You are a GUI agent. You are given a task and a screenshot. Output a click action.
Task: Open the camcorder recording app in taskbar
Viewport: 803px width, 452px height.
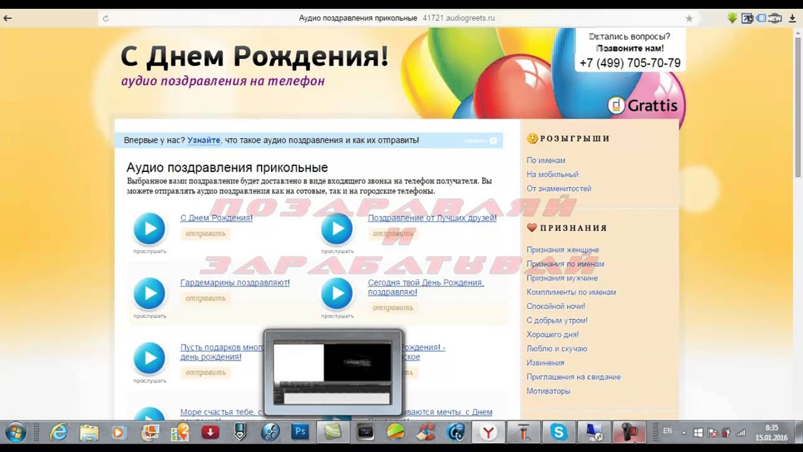click(x=629, y=433)
